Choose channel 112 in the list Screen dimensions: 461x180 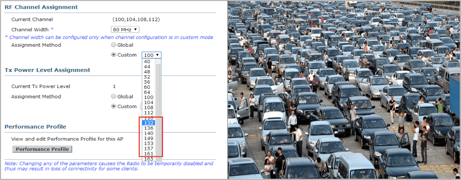(x=149, y=113)
